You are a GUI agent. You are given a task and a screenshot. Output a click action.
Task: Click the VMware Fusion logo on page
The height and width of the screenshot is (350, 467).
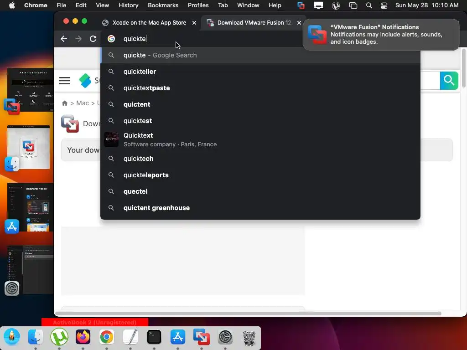click(x=70, y=124)
